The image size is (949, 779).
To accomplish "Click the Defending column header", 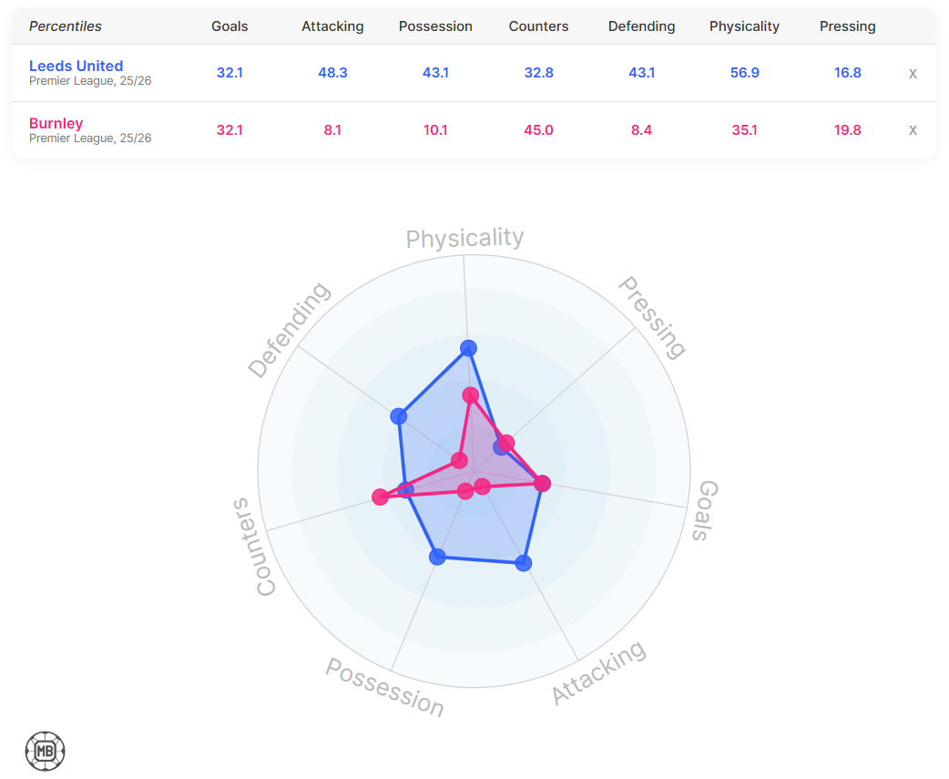I will (x=641, y=26).
